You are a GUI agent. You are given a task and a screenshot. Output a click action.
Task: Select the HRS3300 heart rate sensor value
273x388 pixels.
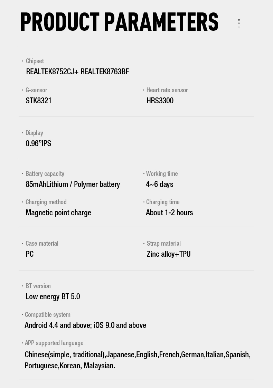tap(160, 101)
